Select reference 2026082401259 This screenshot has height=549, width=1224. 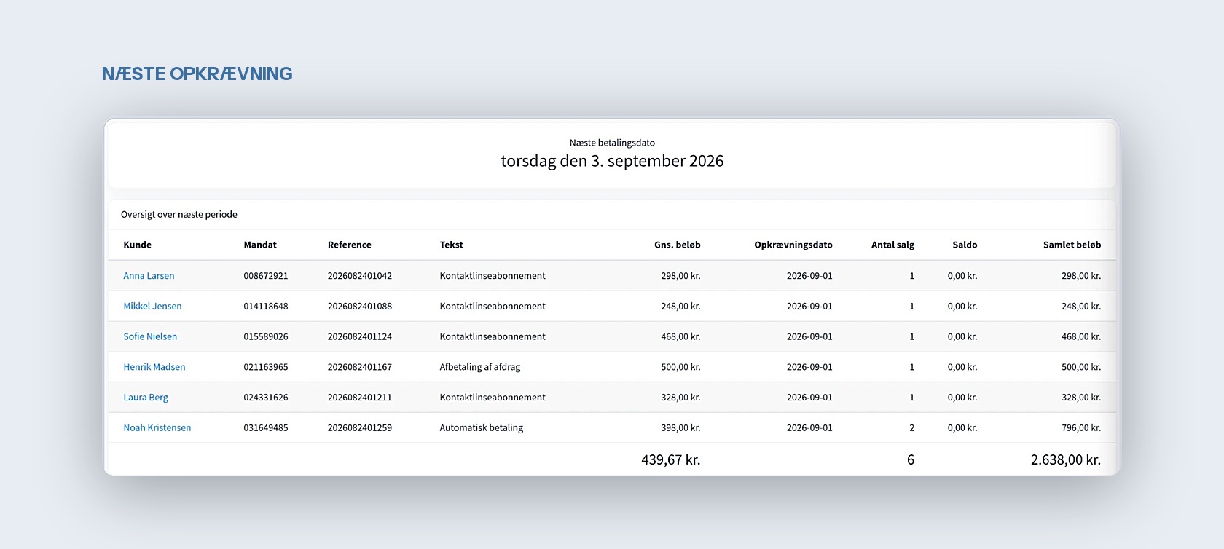(x=359, y=428)
